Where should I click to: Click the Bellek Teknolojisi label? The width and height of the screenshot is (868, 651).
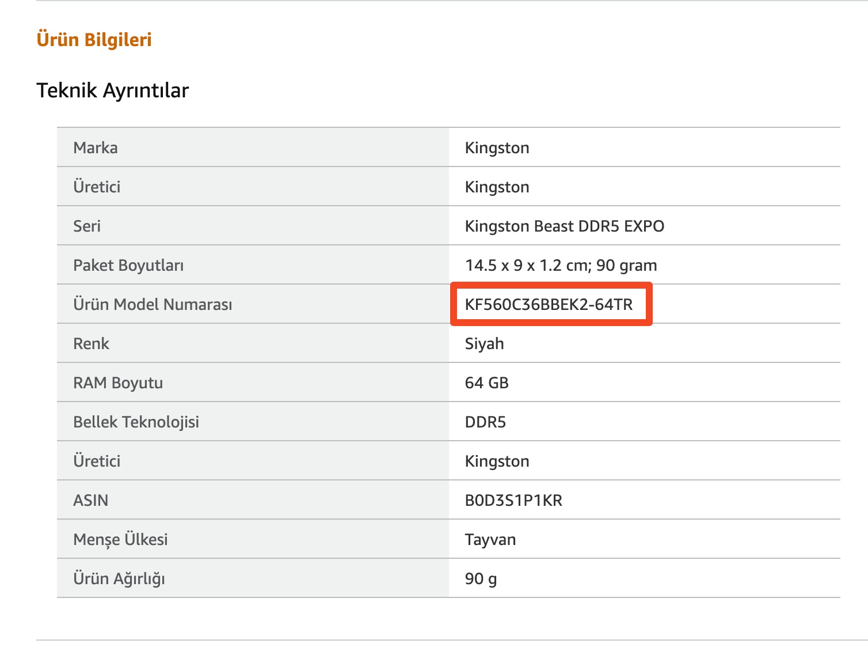136,422
